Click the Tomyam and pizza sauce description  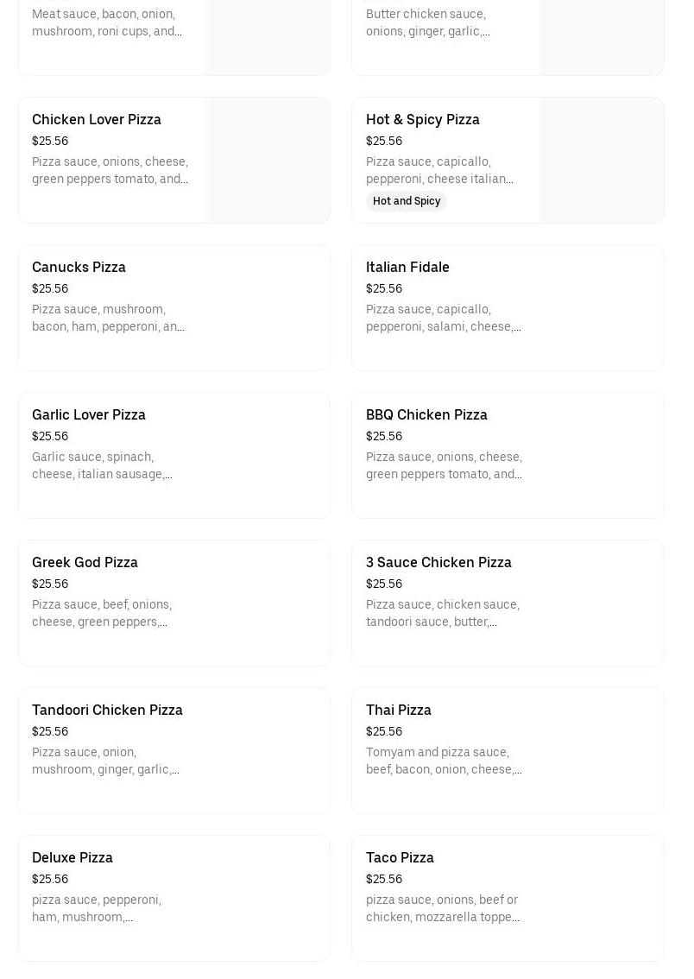443,761
